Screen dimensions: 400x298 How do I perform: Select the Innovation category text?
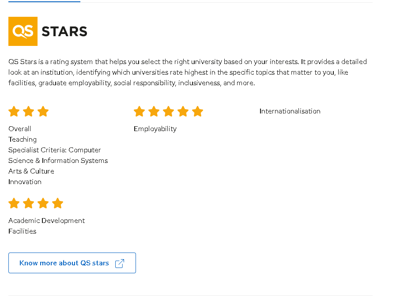[25, 181]
